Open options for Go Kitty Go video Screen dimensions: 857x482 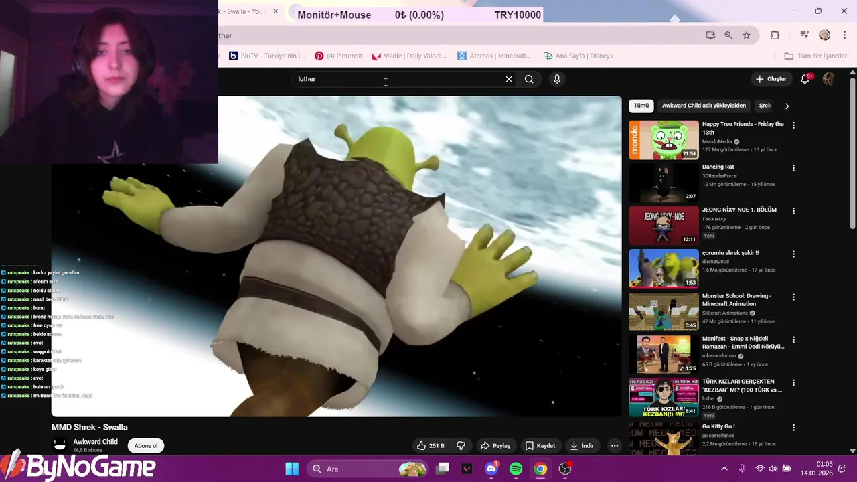pyautogui.click(x=793, y=428)
